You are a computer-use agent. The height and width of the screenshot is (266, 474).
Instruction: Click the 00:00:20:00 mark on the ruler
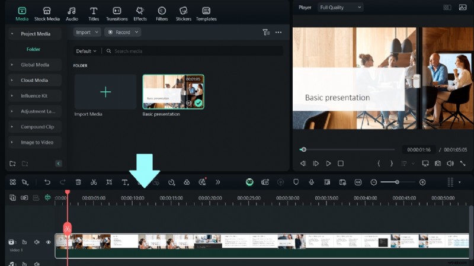(x=210, y=198)
